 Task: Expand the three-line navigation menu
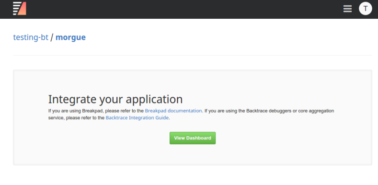point(347,9)
